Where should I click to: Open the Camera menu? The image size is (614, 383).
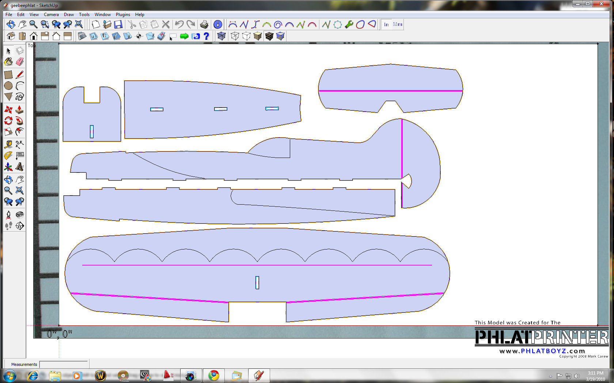[x=51, y=15]
